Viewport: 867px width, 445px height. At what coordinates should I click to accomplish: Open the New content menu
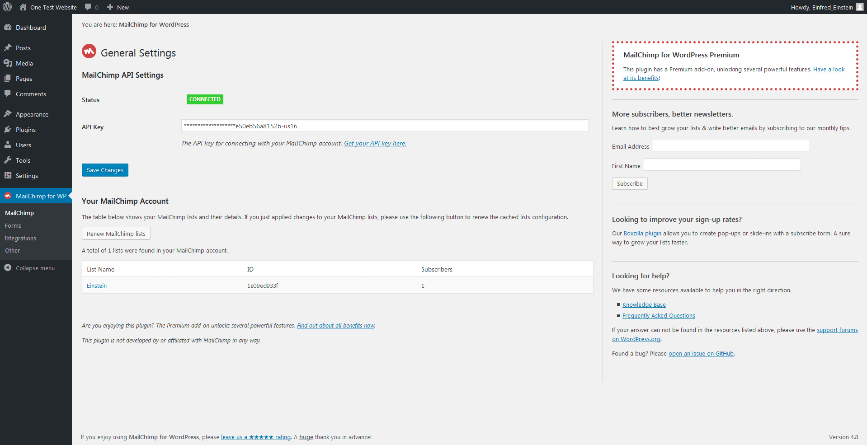(x=118, y=7)
